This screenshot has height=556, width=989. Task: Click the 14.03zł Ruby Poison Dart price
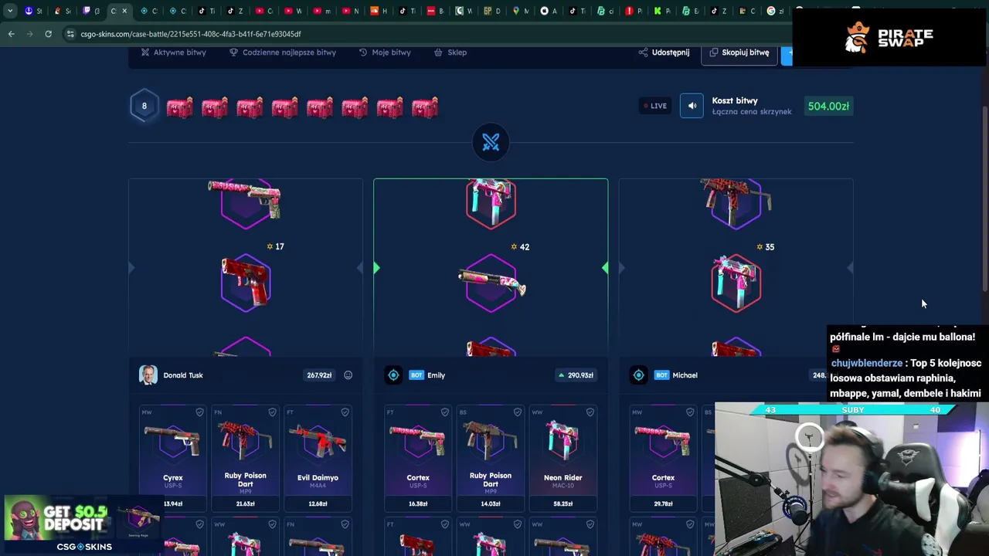(x=490, y=503)
